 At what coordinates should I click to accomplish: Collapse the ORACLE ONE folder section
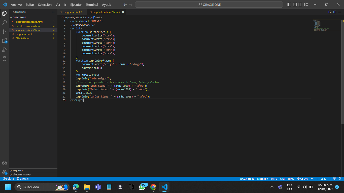click(x=33, y=18)
